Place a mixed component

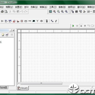18,21
